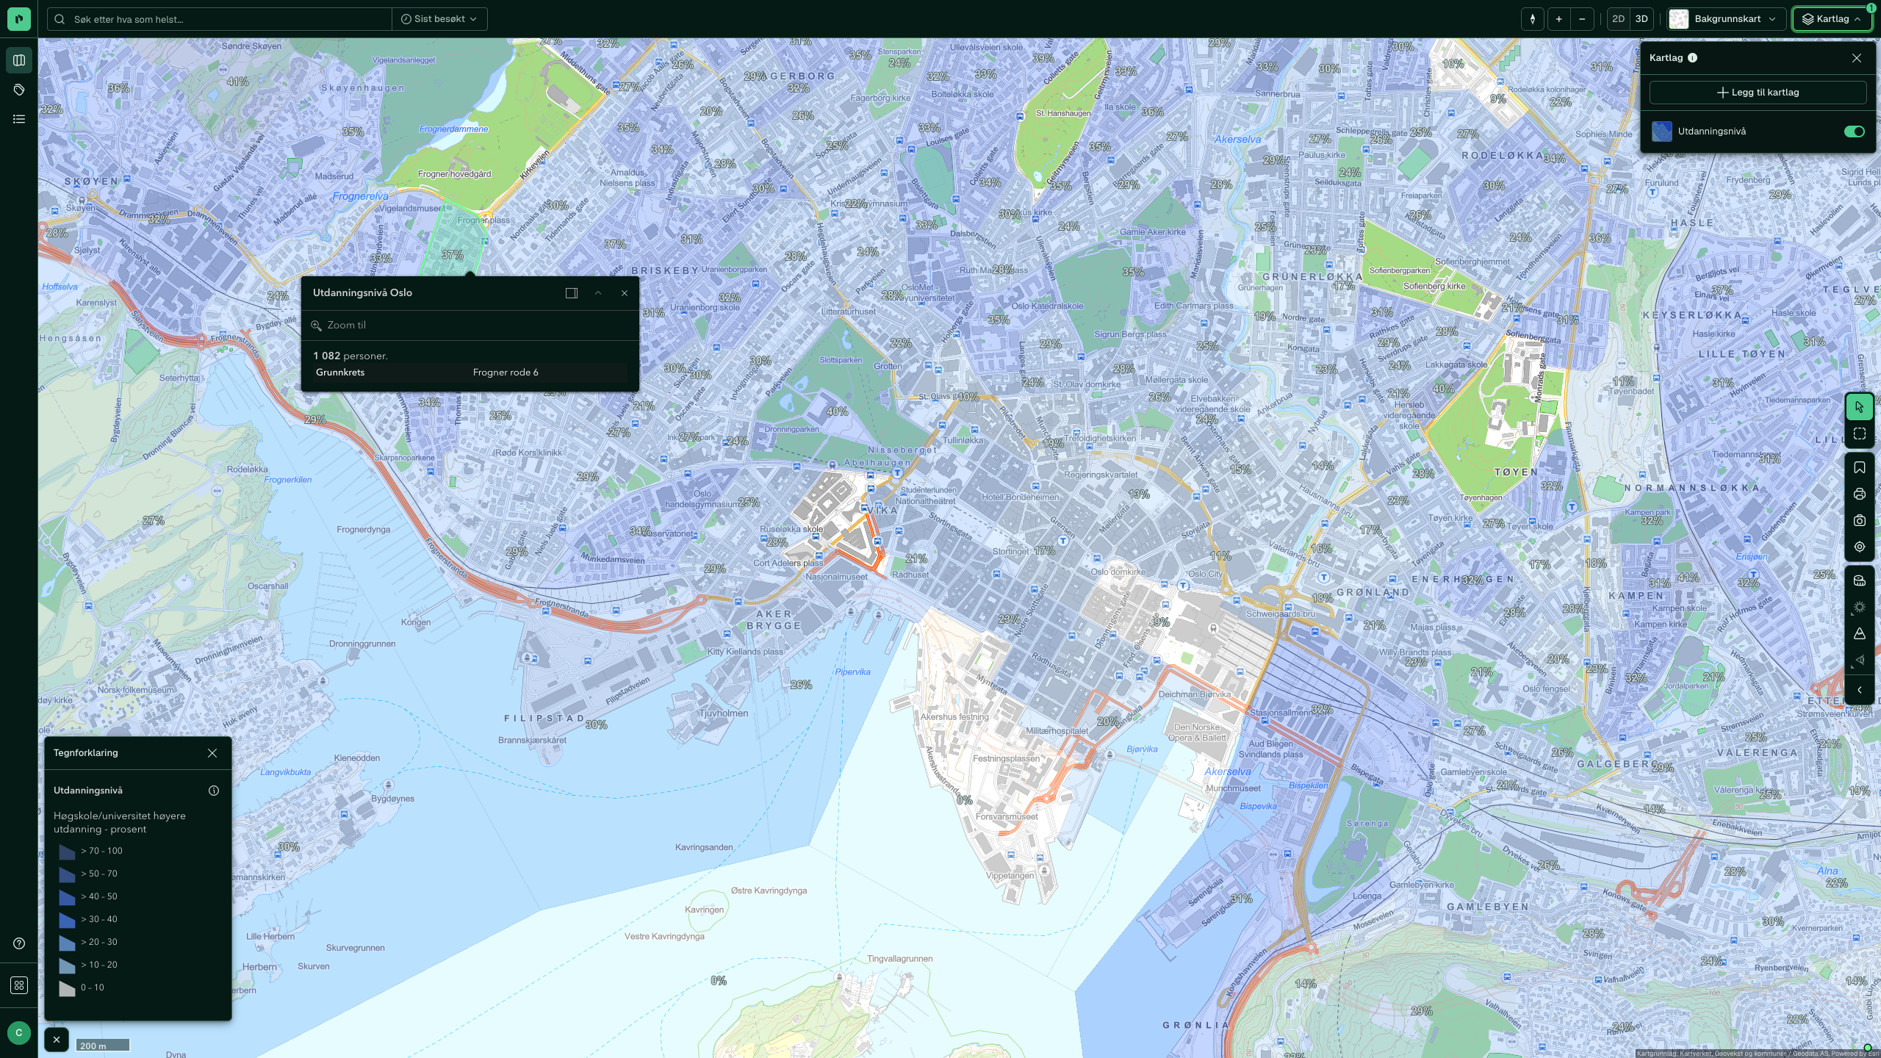This screenshot has width=1881, height=1058.
Task: Take a map screenshot with camera tool
Action: pos(1859,521)
